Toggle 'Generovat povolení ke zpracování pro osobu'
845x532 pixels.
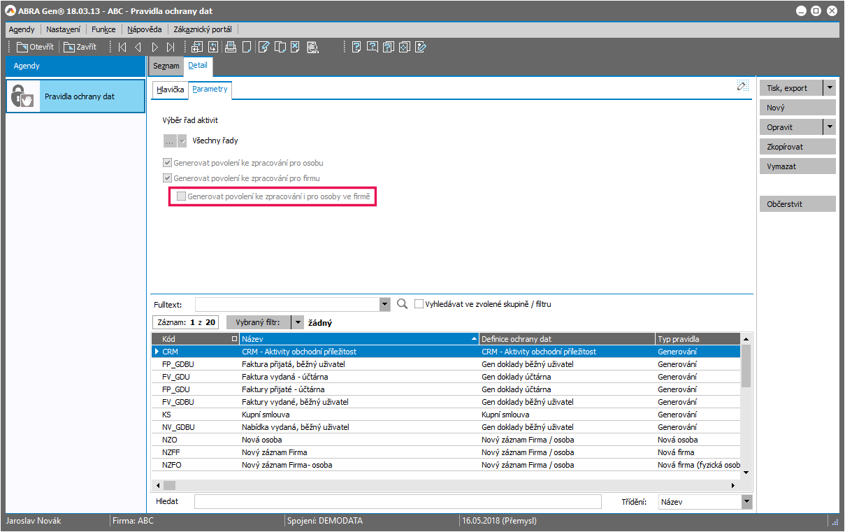pos(168,163)
